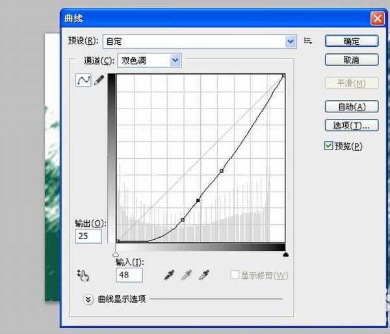
Task: Pick the gray point eyedropper
Action: click(x=187, y=276)
